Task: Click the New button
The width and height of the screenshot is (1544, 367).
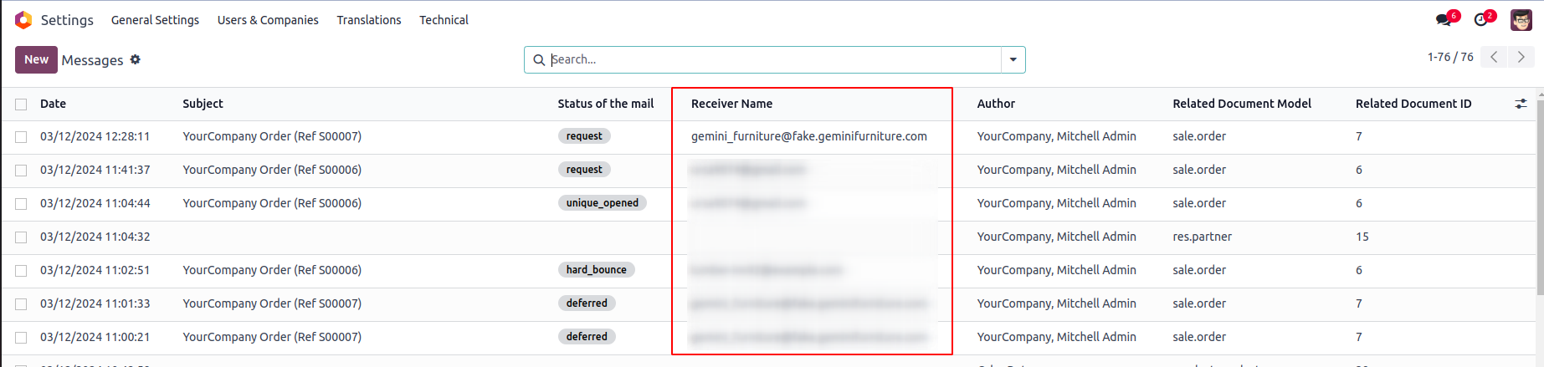Action: tap(36, 59)
